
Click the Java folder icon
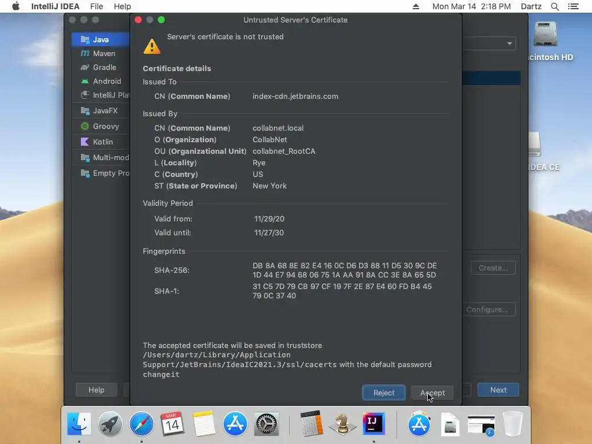pyautogui.click(x=85, y=40)
